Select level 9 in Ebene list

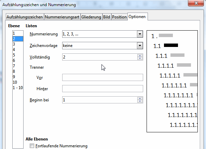tap(18, 77)
